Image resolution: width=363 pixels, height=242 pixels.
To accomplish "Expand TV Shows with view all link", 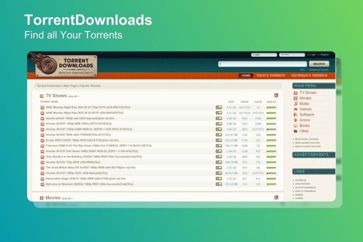I will coord(73,96).
